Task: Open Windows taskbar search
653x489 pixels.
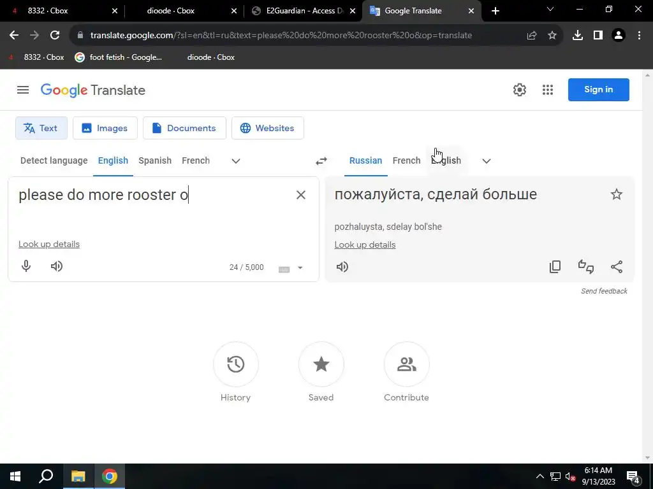Action: tap(46, 476)
